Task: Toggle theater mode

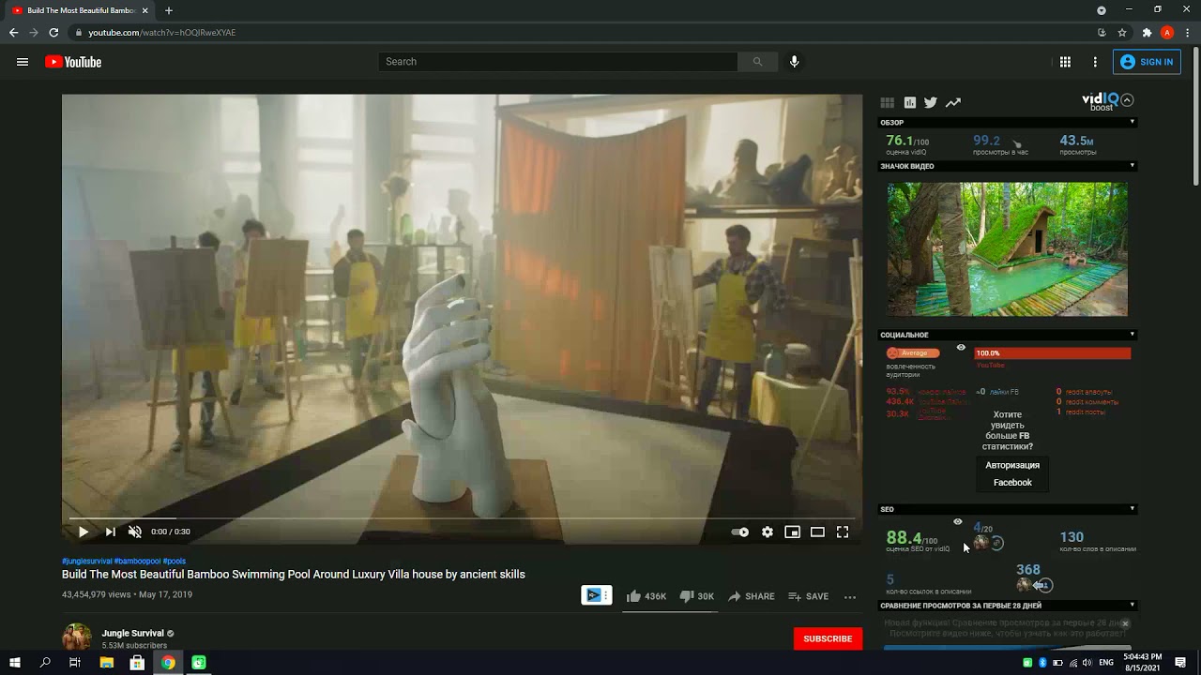Action: click(x=817, y=532)
